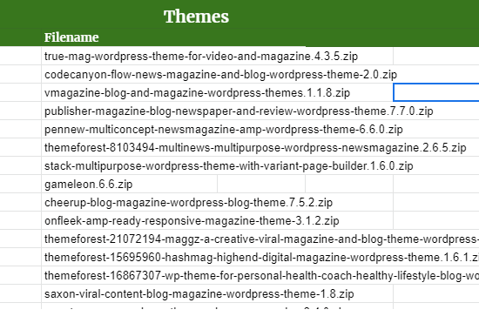Click the Filename column header
The width and height of the screenshot is (479, 323).
[71, 37]
